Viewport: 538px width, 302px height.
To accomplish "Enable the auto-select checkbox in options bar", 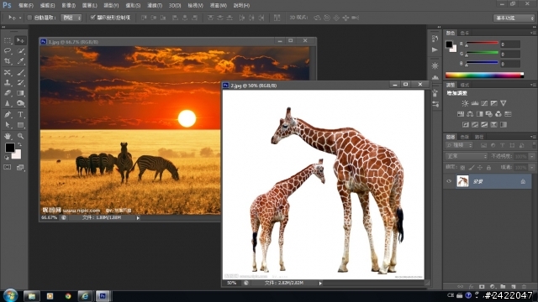I will (29, 18).
